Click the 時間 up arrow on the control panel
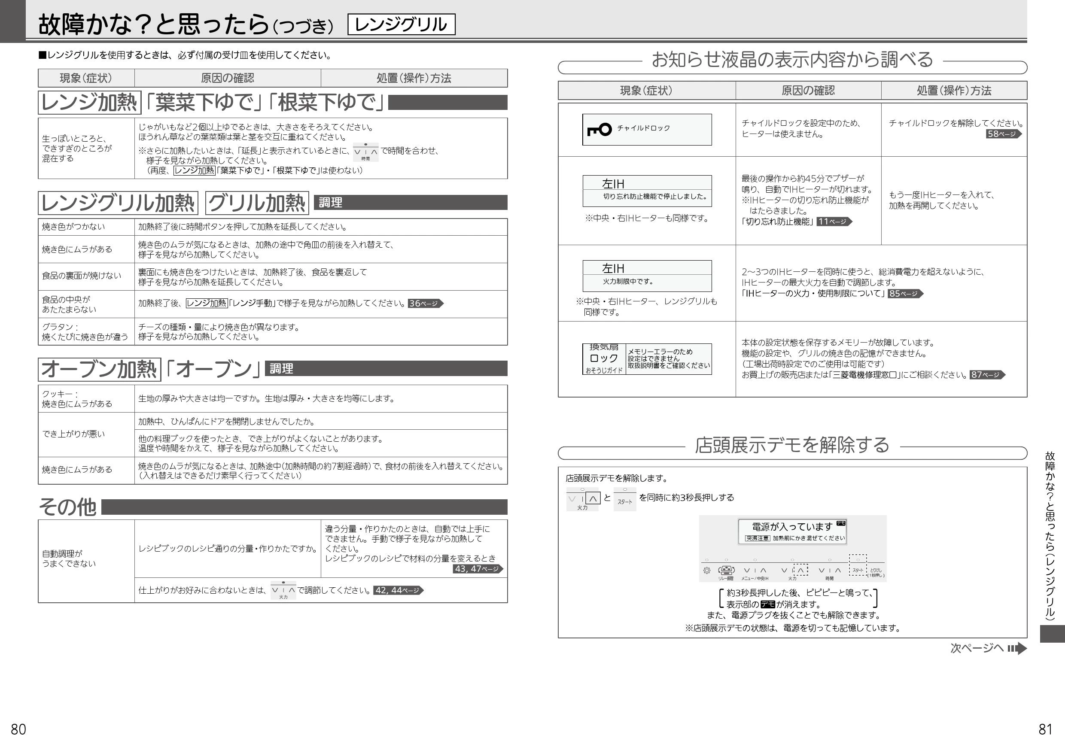Screen dimensions: 1065x753 [838, 570]
